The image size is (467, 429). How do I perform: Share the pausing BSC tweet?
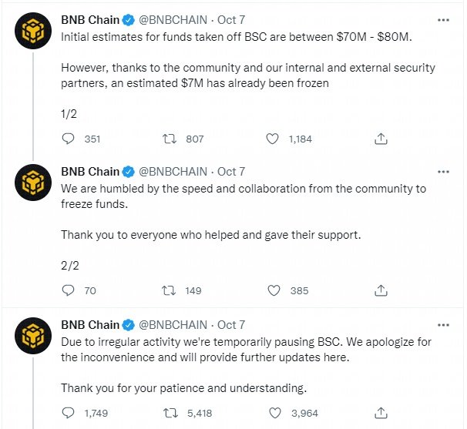380,413
